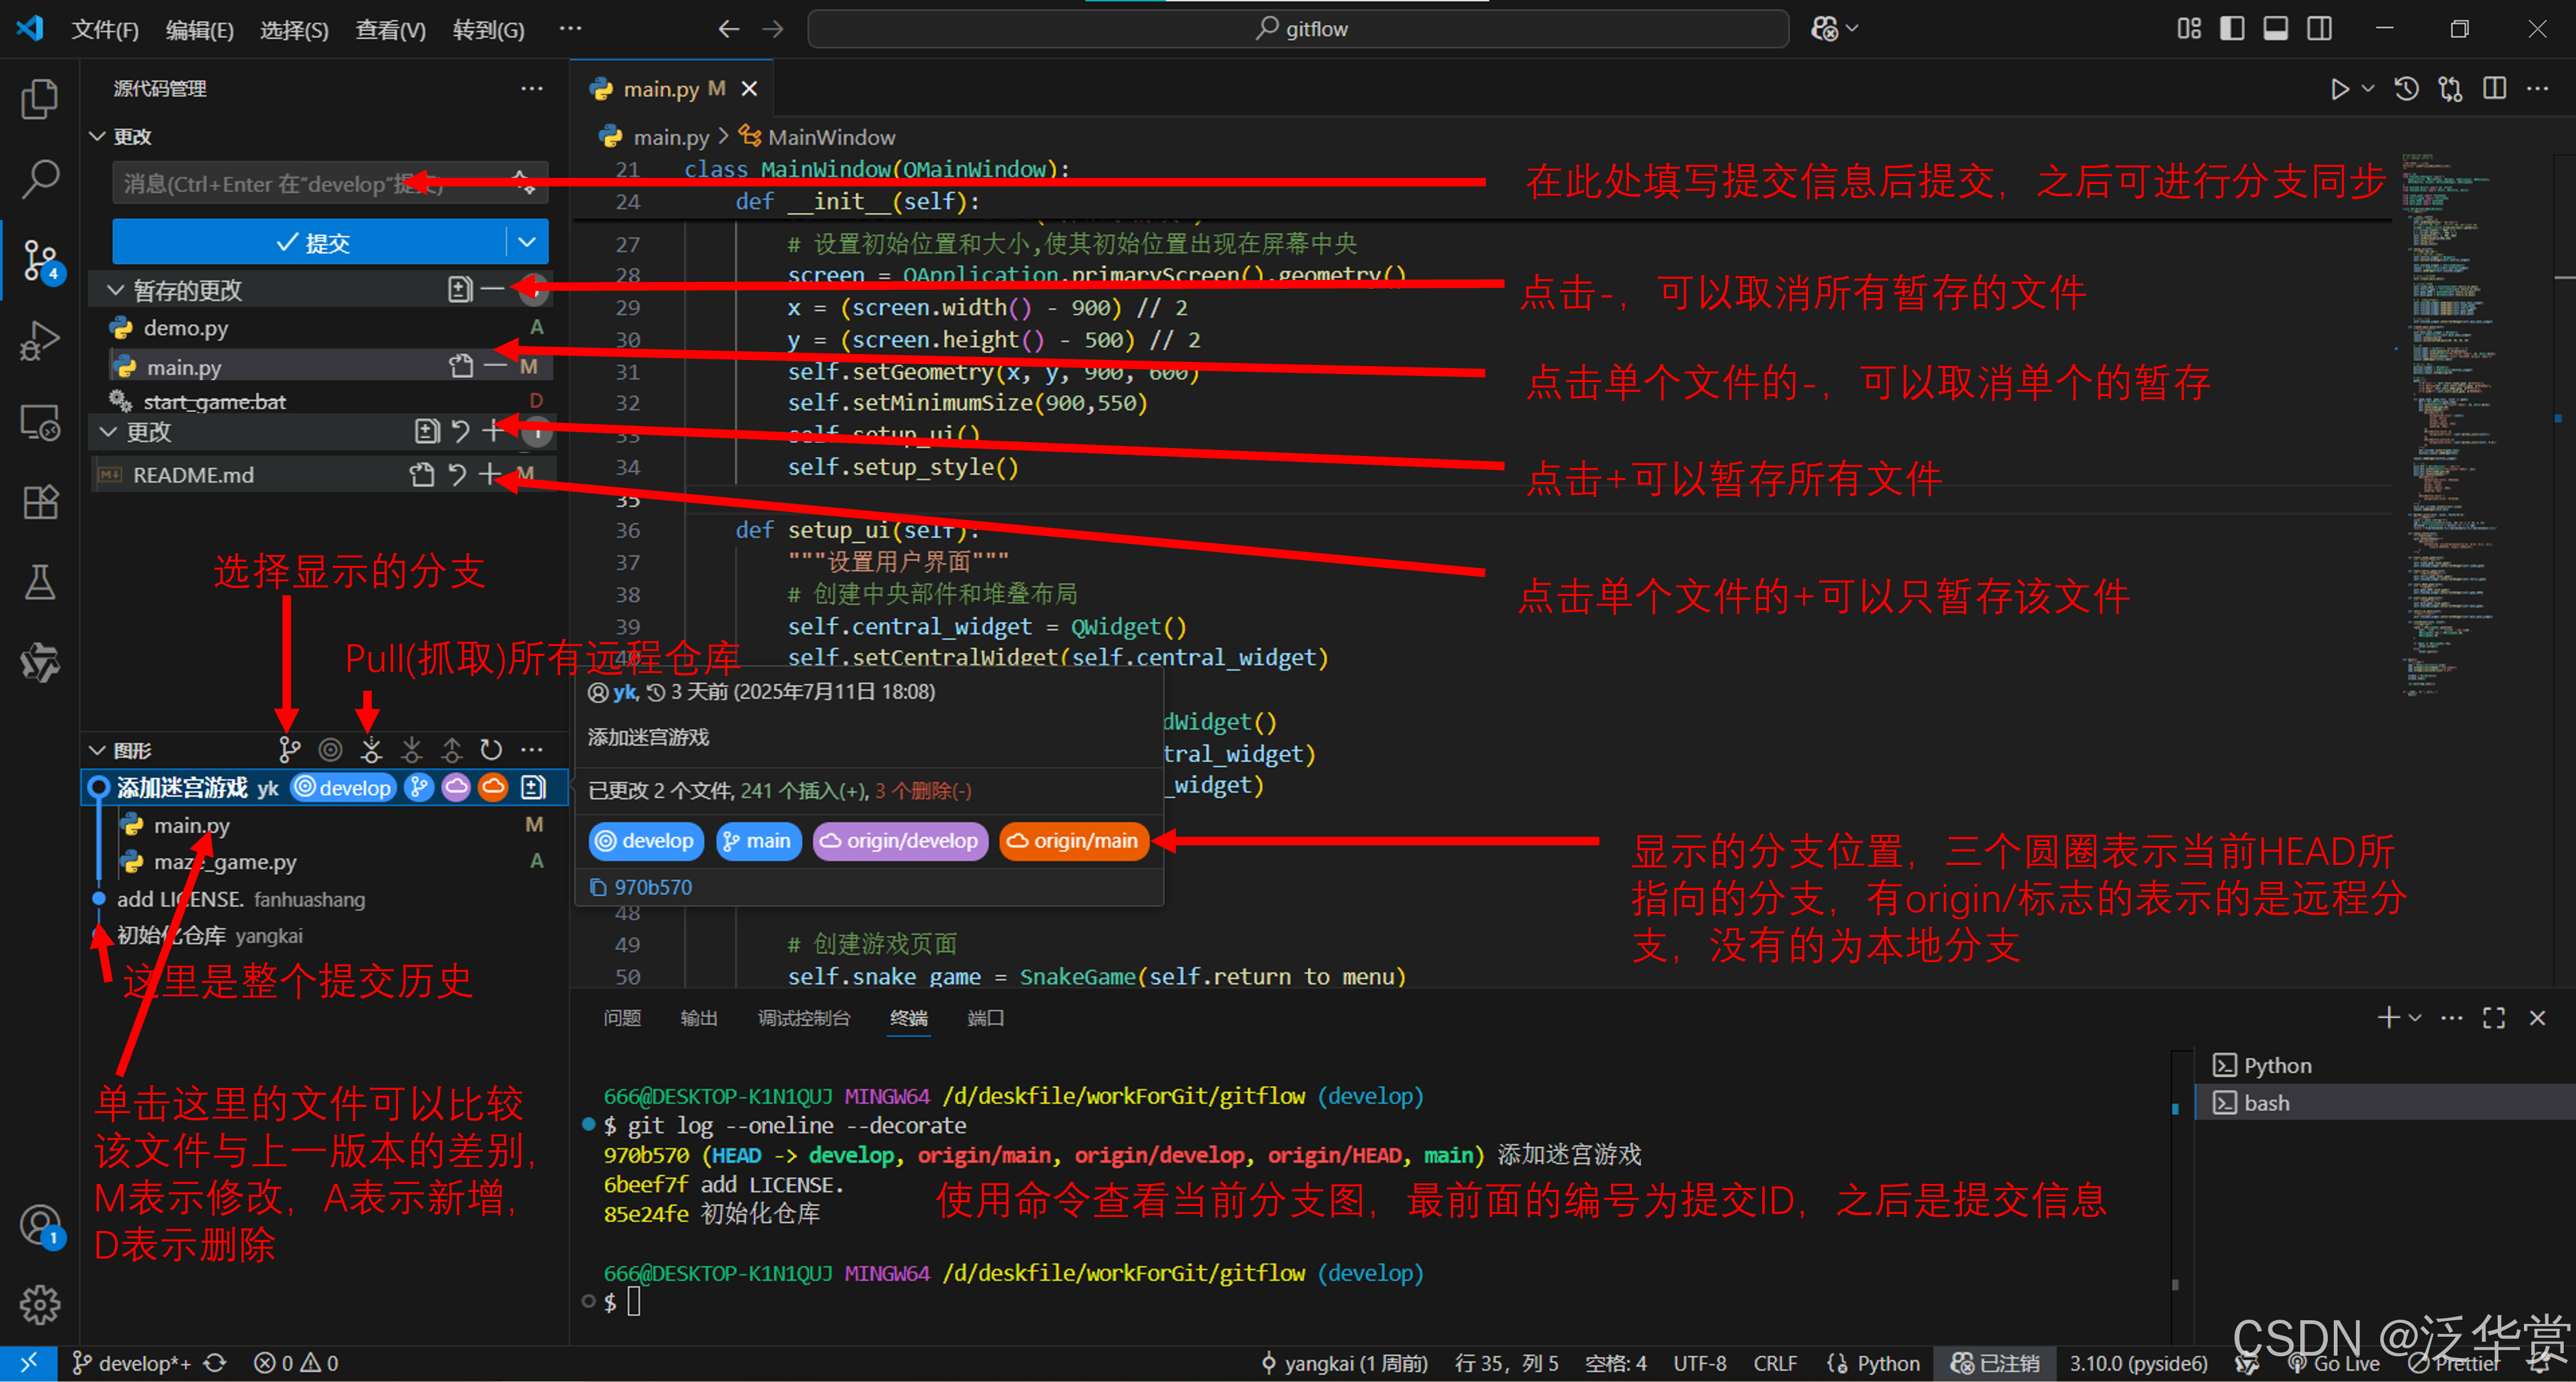The width and height of the screenshot is (2576, 1382).
Task: Open the file timeline history icon in editor toolbar
Action: tap(2407, 89)
